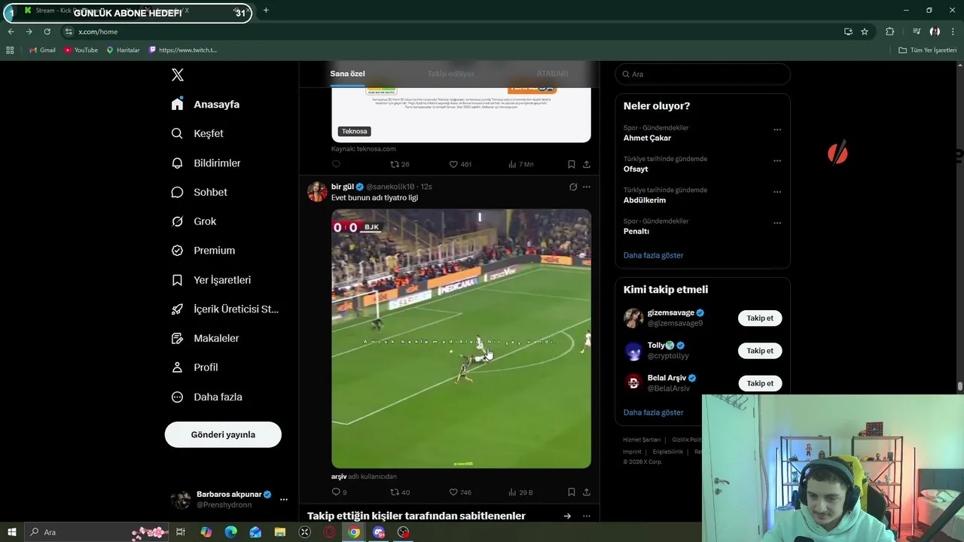Open options for Penaltı trend
Image resolution: width=964 pixels, height=542 pixels.
777,223
